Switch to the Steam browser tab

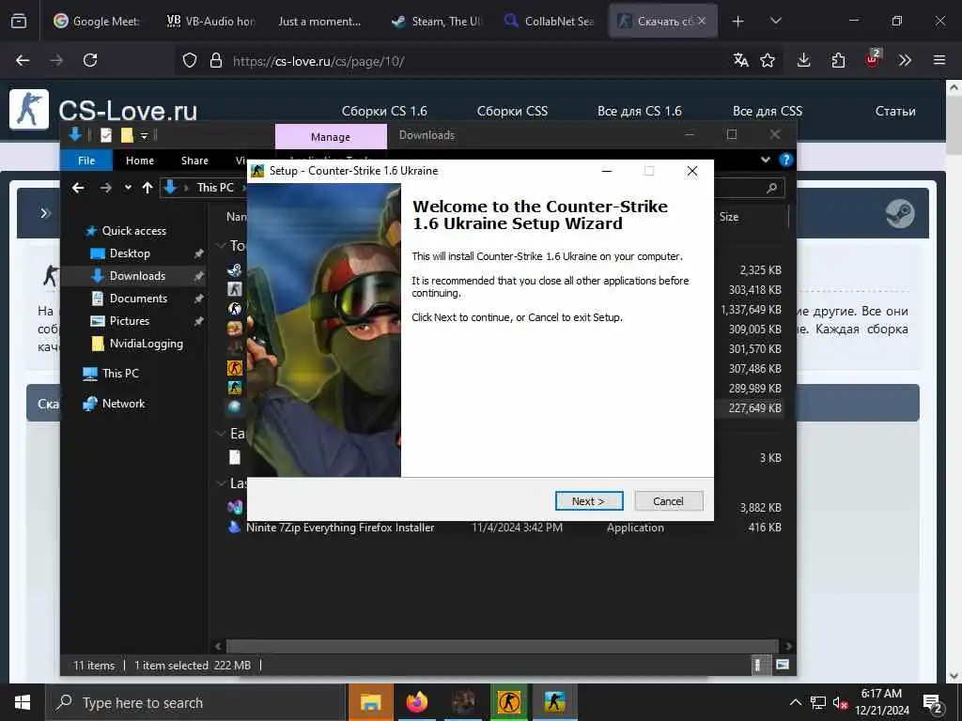[x=437, y=21]
